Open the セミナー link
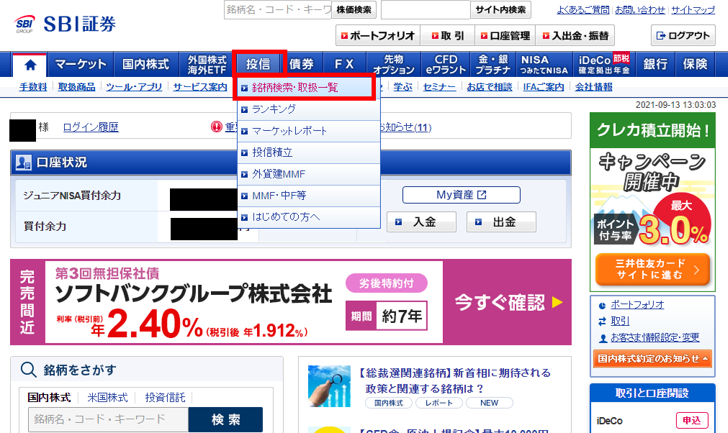The image size is (728, 433). 439,87
